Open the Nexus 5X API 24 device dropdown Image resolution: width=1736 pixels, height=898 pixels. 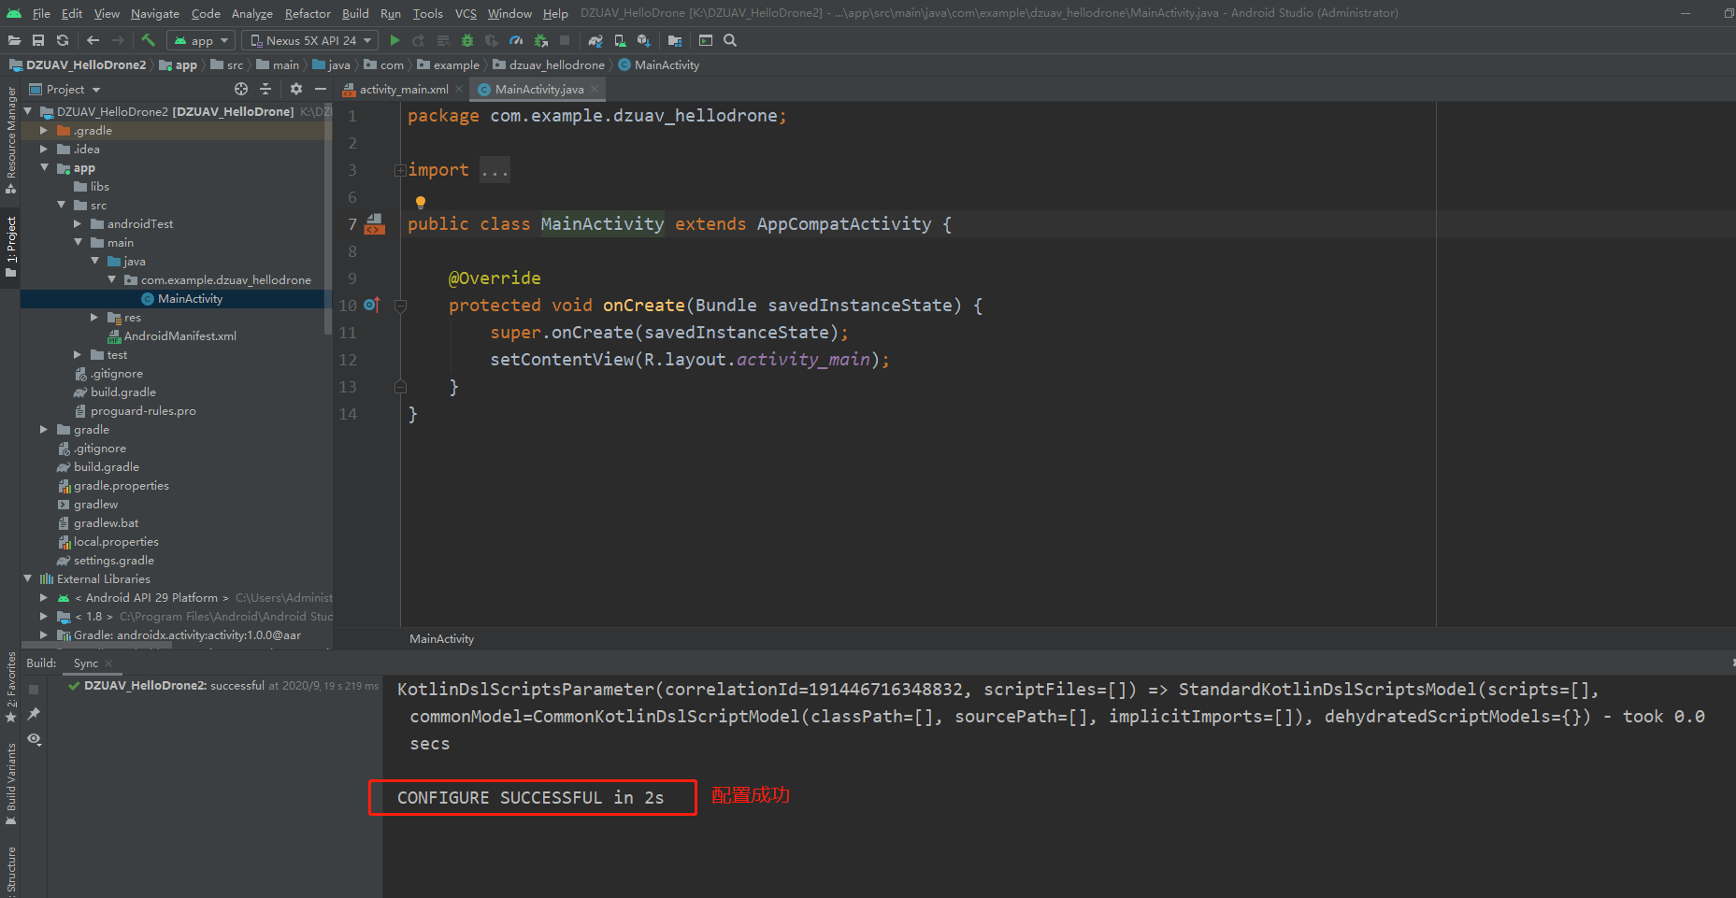(x=309, y=40)
